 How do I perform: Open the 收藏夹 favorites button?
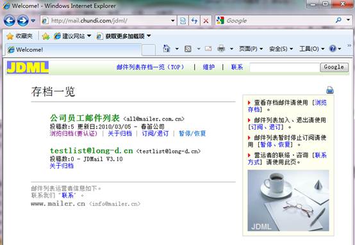point(19,36)
